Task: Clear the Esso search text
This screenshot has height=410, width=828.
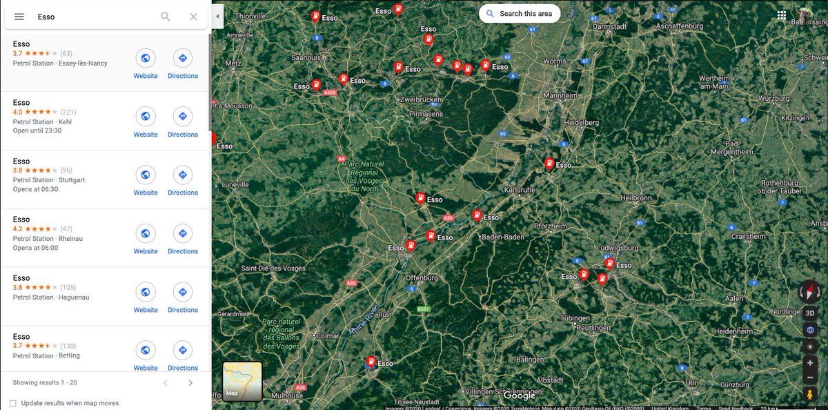Action: (193, 17)
